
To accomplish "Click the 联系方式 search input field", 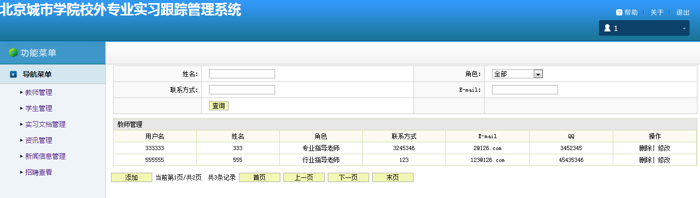I will [242, 90].
